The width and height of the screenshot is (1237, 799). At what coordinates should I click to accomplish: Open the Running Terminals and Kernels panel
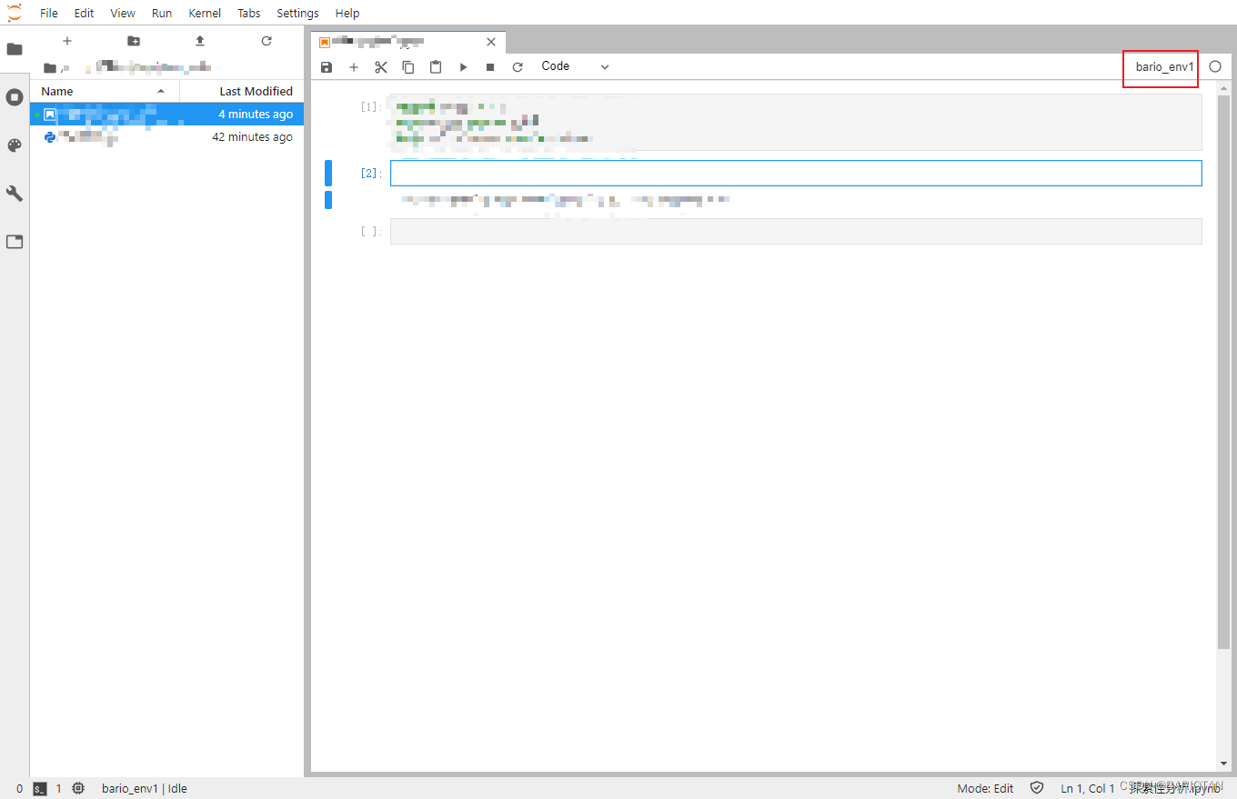point(15,97)
